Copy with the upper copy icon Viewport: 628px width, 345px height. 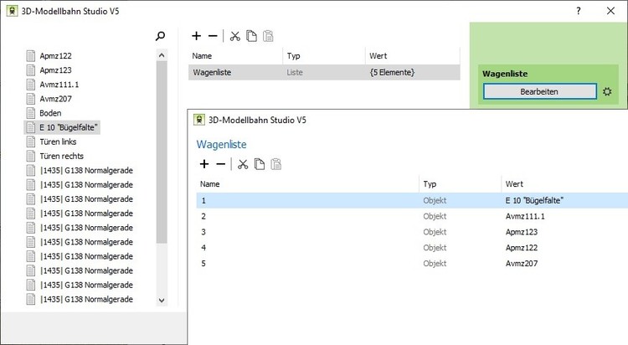[251, 36]
